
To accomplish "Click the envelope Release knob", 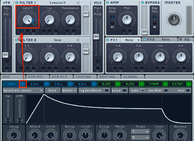I will click(x=180, y=135).
